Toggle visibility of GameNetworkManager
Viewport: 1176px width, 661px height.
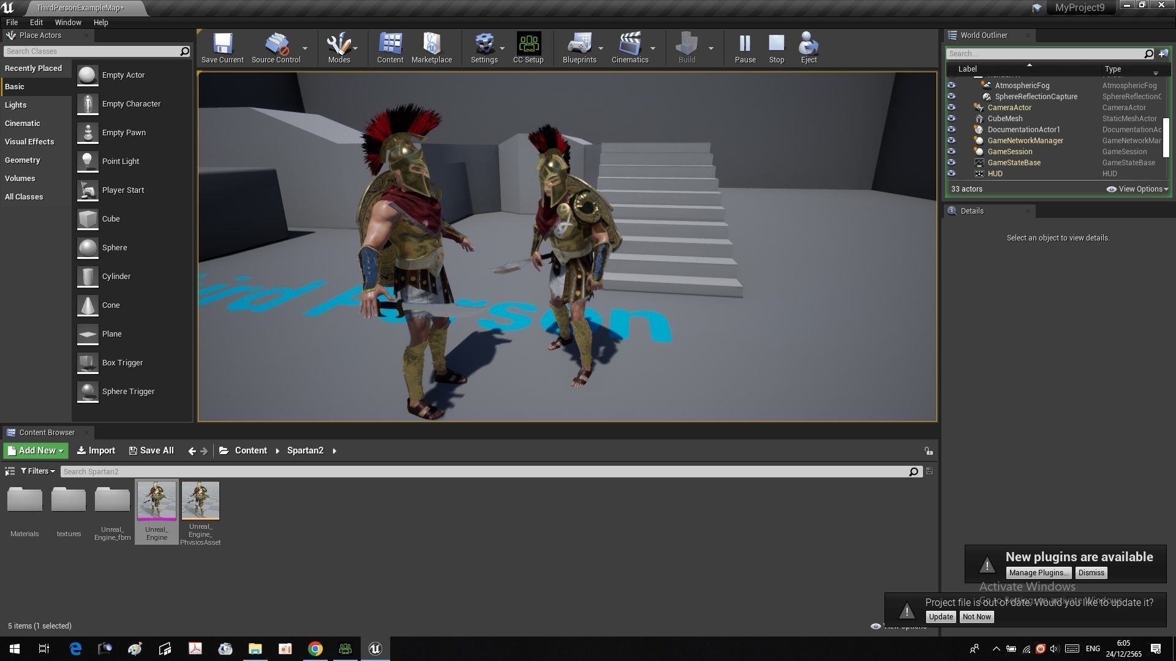click(951, 141)
